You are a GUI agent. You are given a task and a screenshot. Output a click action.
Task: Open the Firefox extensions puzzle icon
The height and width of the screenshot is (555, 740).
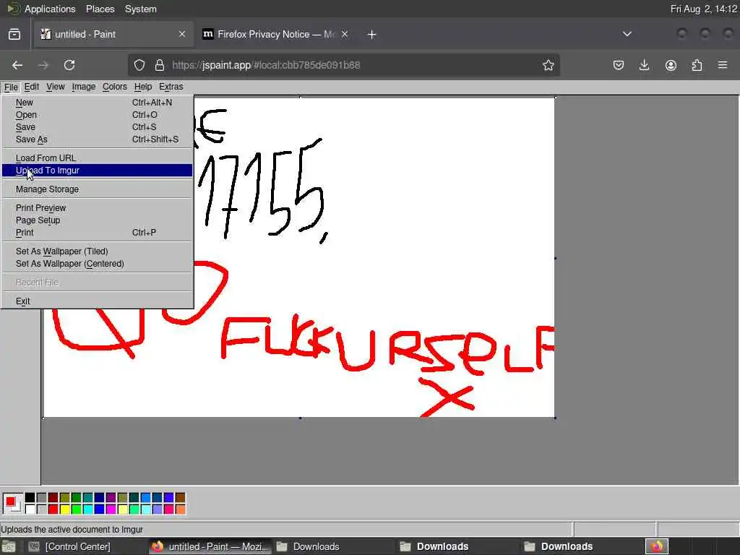pos(697,65)
